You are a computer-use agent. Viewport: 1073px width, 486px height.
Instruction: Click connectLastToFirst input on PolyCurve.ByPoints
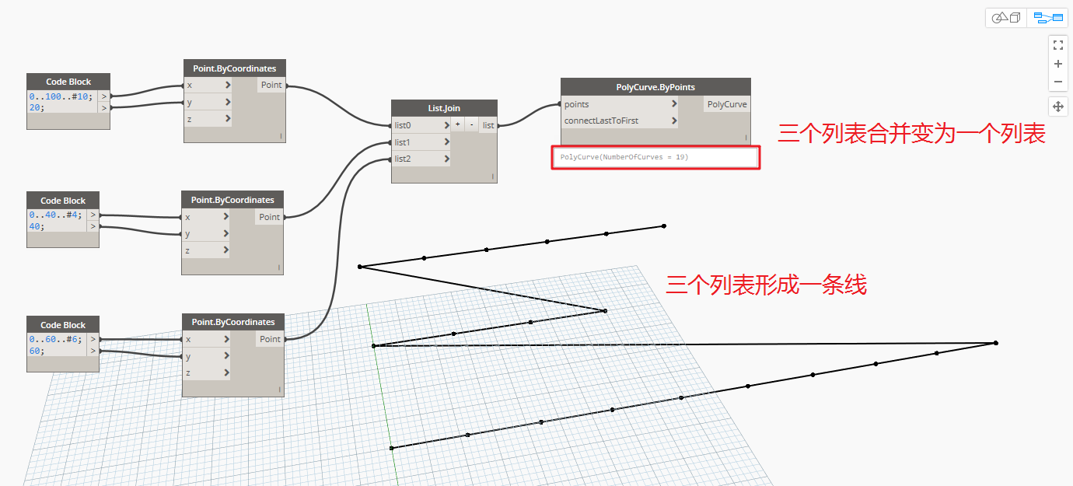tap(620, 121)
